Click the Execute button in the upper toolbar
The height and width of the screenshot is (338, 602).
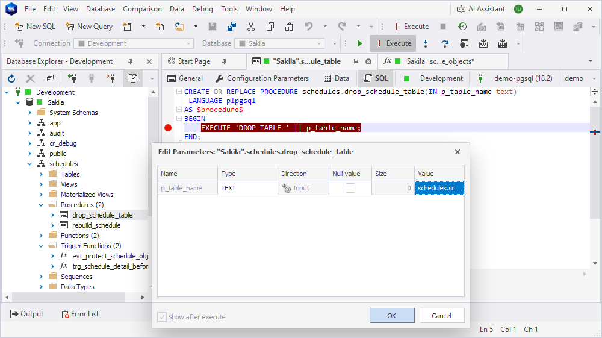point(411,27)
